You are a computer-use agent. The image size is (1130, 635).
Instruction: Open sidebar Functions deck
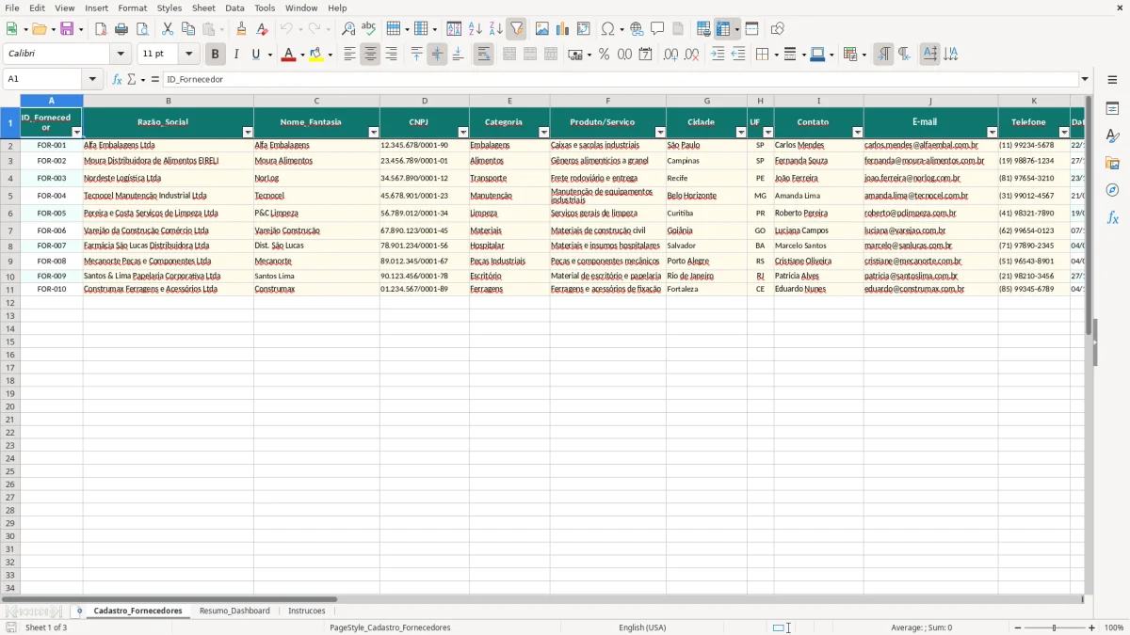click(x=1112, y=217)
